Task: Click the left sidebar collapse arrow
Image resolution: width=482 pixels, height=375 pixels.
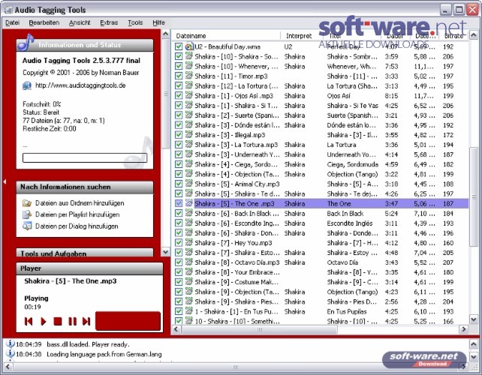Action: coord(5,181)
